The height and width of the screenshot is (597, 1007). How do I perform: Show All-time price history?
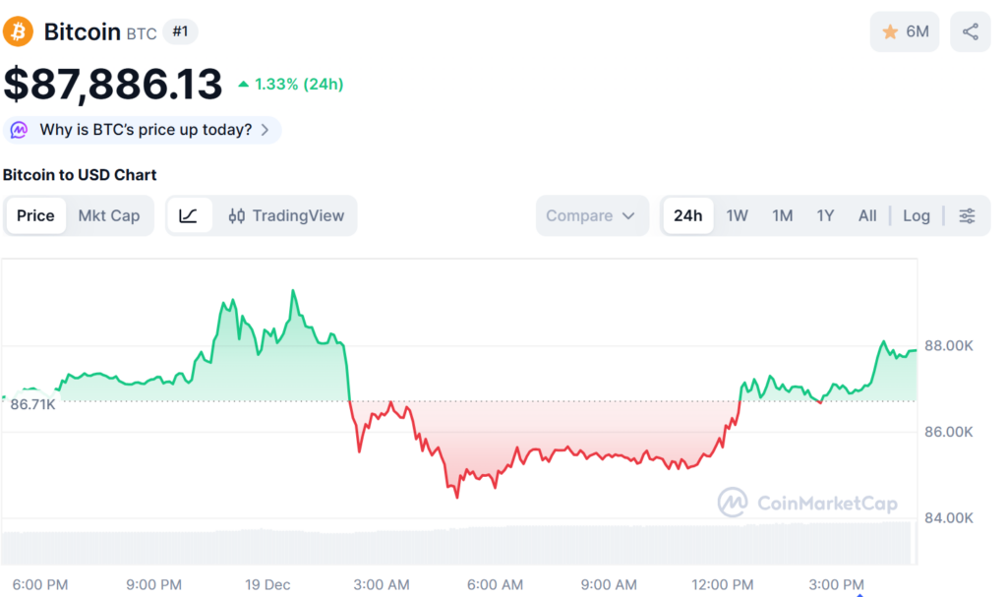point(867,216)
